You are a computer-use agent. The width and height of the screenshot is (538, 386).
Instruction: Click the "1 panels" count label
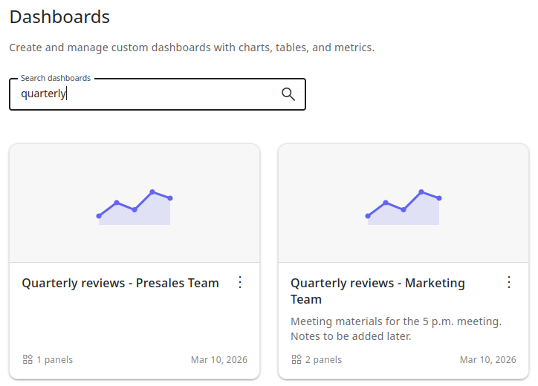coord(54,360)
